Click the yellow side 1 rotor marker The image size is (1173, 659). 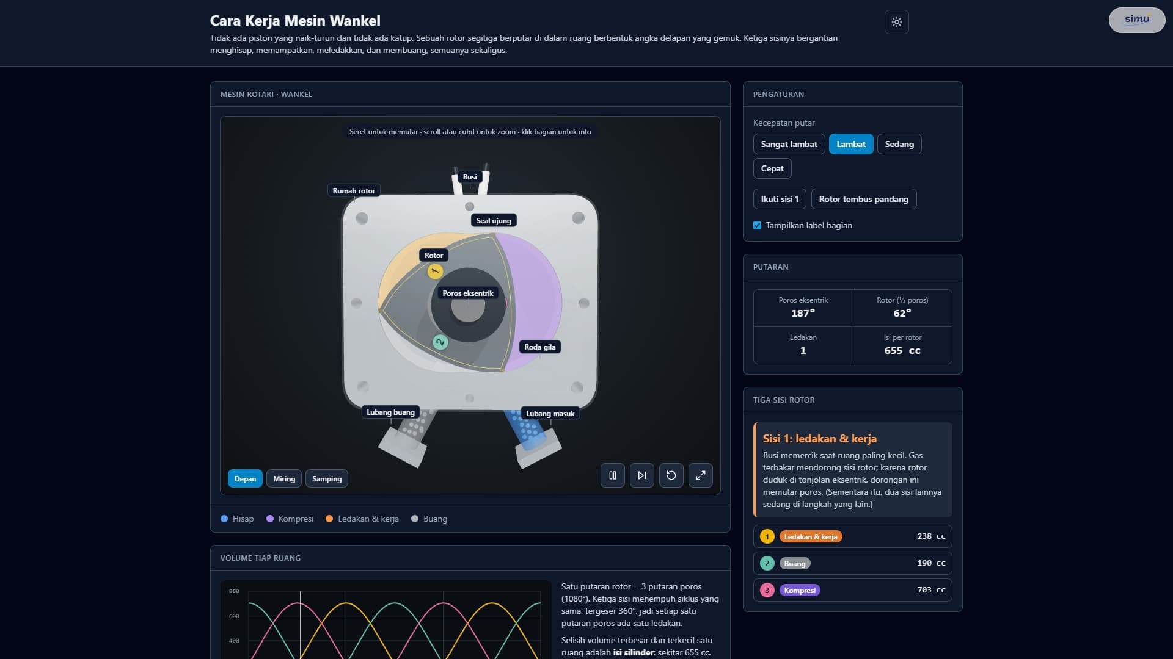(x=435, y=271)
